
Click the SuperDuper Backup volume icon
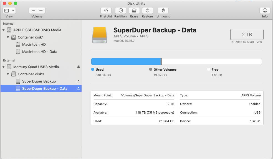pos(18,81)
